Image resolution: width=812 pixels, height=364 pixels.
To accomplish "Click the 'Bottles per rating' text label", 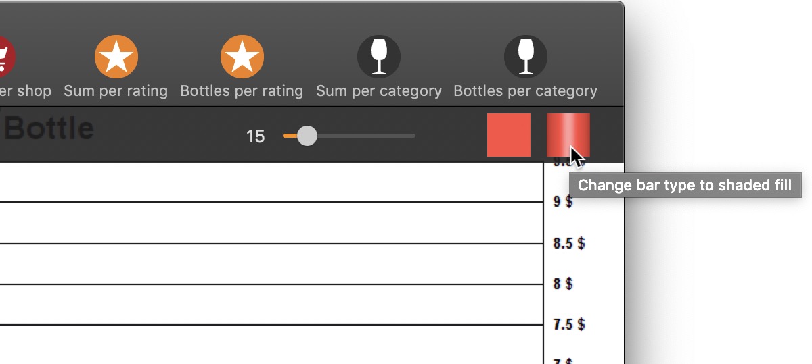I will click(242, 90).
